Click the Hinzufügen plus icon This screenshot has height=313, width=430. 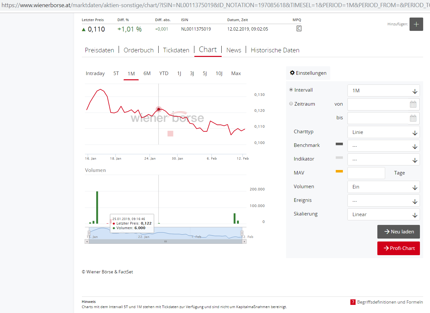click(x=416, y=24)
